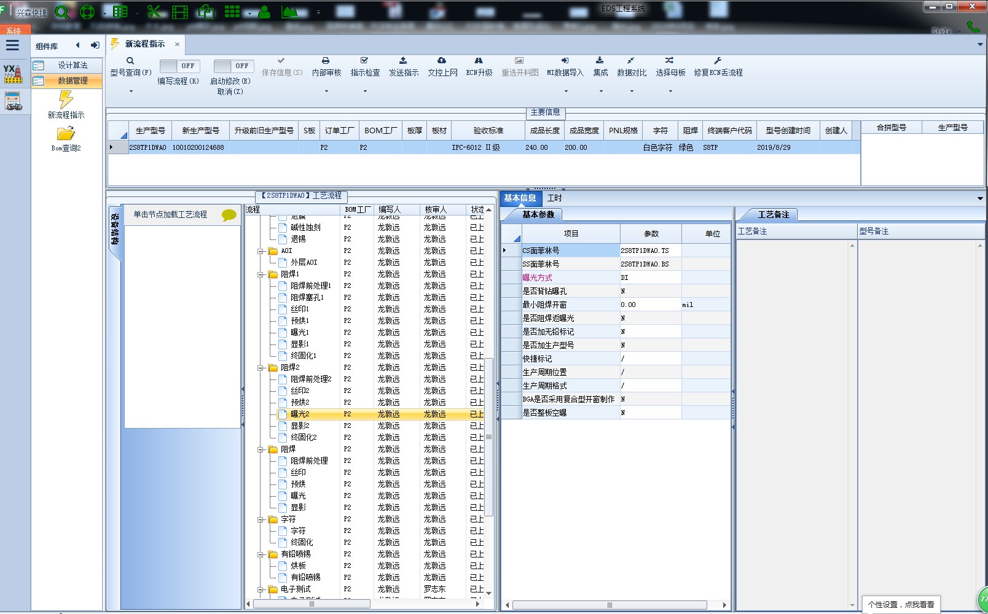Collapse the AOI tree folder
The image size is (988, 614).
tap(261, 251)
